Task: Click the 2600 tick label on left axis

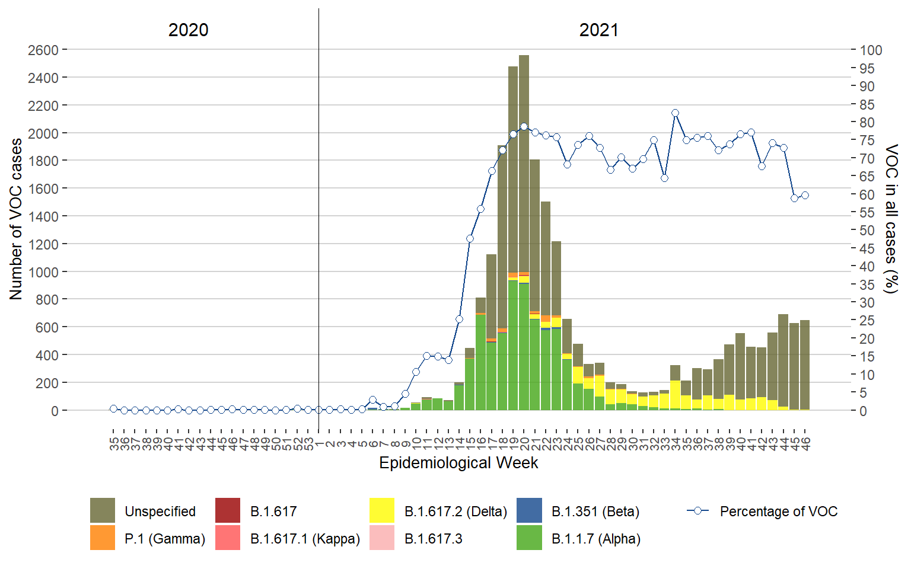Action: pos(43,50)
